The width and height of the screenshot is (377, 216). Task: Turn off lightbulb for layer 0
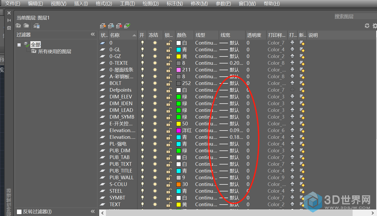pos(142,43)
